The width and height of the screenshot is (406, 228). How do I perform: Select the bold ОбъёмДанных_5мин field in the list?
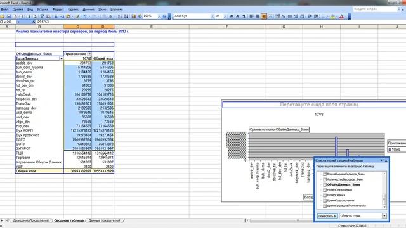point(344,184)
